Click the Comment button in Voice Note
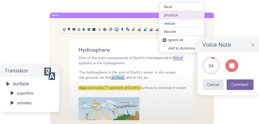259x124 pixels. pos(240,85)
